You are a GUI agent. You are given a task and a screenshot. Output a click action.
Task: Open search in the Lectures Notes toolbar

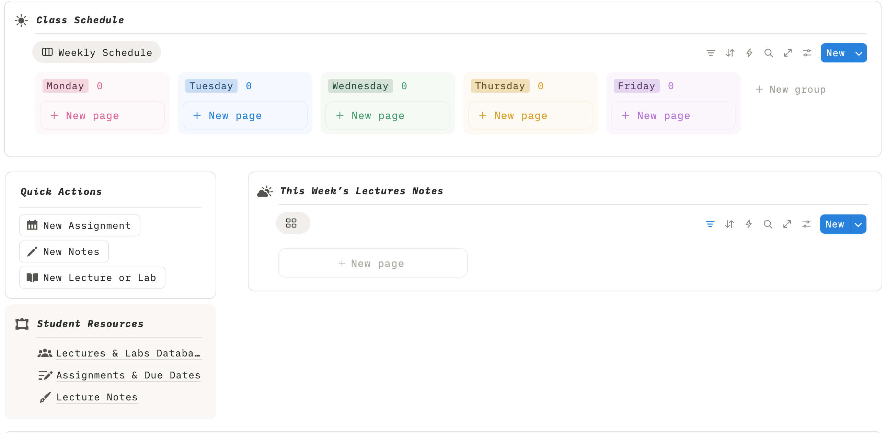pyautogui.click(x=768, y=224)
